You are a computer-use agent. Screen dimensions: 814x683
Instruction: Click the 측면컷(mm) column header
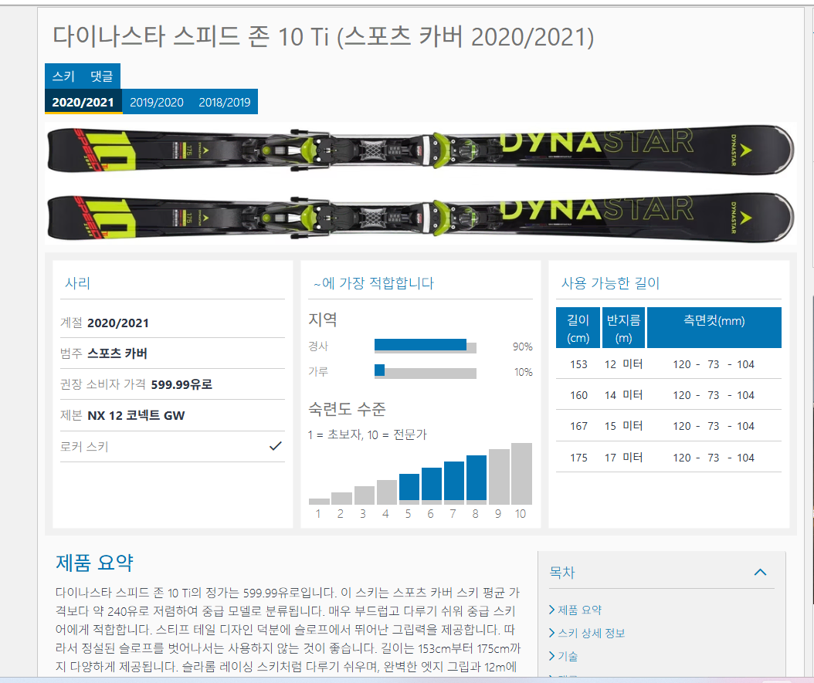pyautogui.click(x=714, y=328)
